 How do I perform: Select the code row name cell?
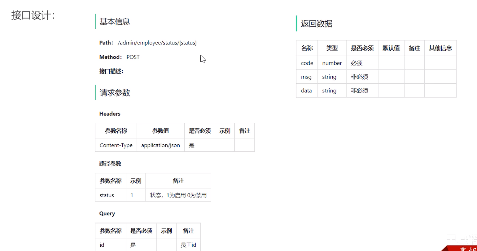(x=307, y=63)
